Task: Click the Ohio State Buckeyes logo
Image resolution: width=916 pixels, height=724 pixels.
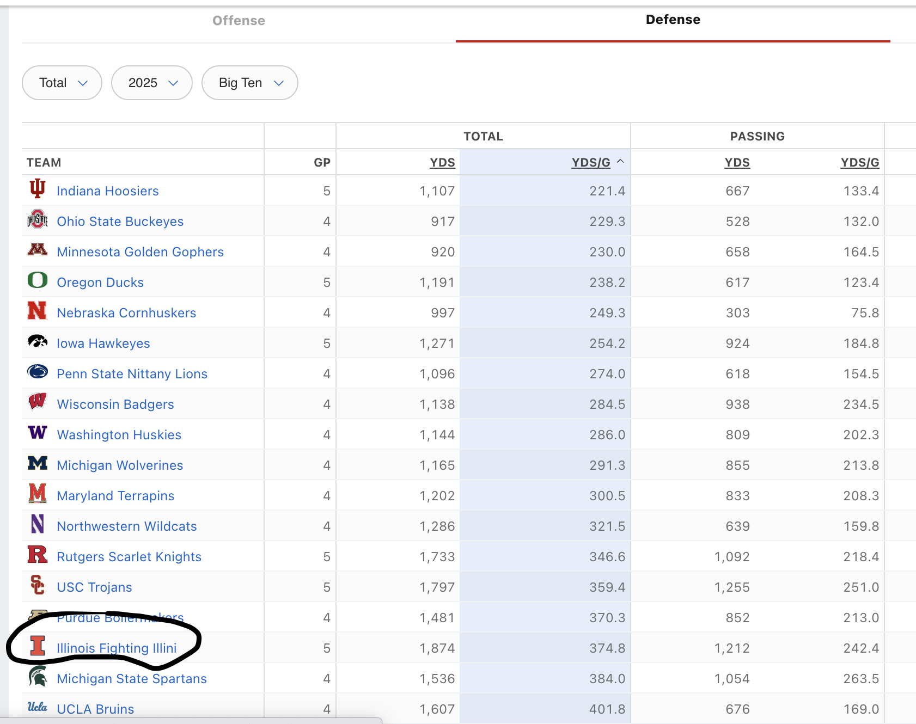Action: coord(37,219)
